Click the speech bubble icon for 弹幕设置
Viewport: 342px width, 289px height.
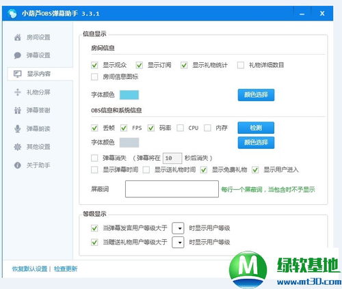click(18, 55)
